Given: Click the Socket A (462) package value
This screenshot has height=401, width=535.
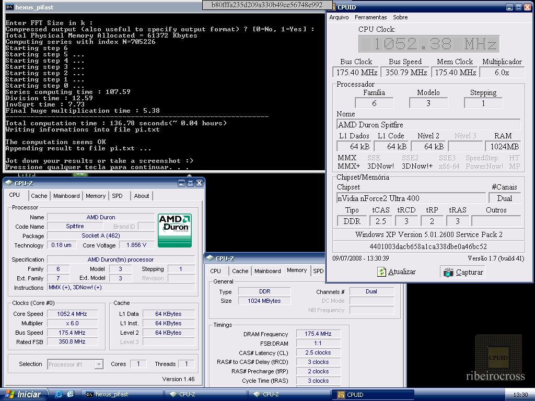Looking at the screenshot, I should coord(101,235).
